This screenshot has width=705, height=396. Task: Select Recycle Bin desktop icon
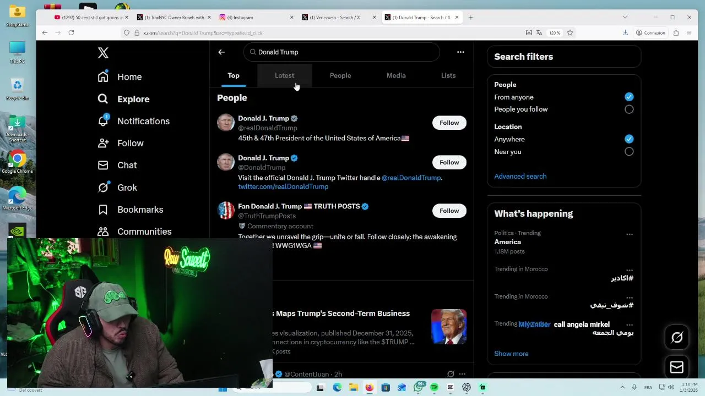(17, 89)
